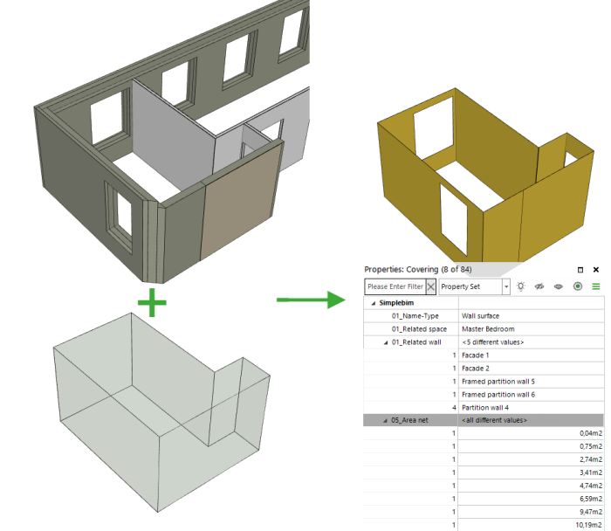Viewport: 611px width, 531px height.
Task: Select the 9,47m2 area value
Action: (591, 512)
